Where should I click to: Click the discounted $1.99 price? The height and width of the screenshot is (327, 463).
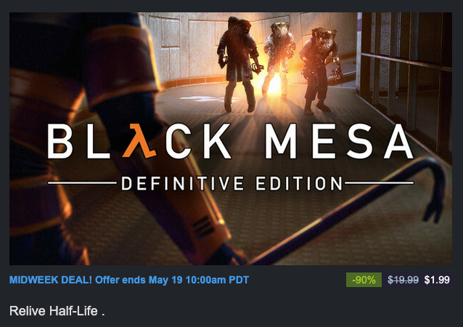[x=437, y=280]
